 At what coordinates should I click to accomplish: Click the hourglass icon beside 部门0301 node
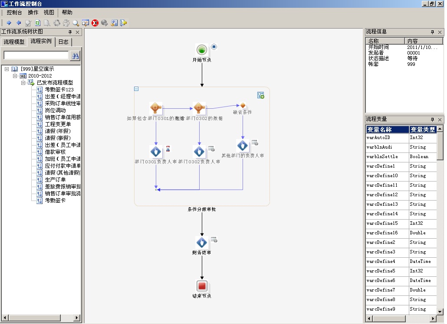click(168, 149)
